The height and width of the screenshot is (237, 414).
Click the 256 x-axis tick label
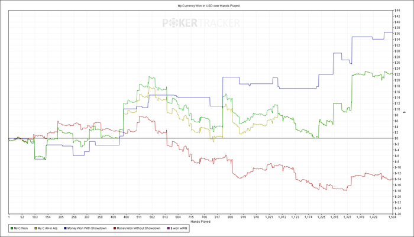pyautogui.click(x=74, y=217)
